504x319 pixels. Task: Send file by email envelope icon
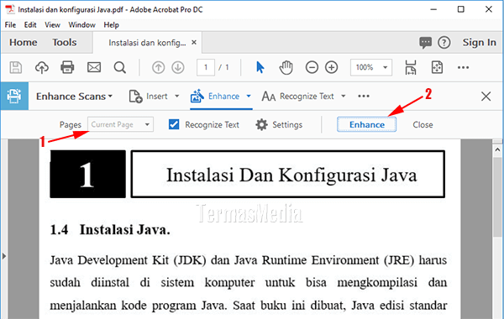pos(94,67)
